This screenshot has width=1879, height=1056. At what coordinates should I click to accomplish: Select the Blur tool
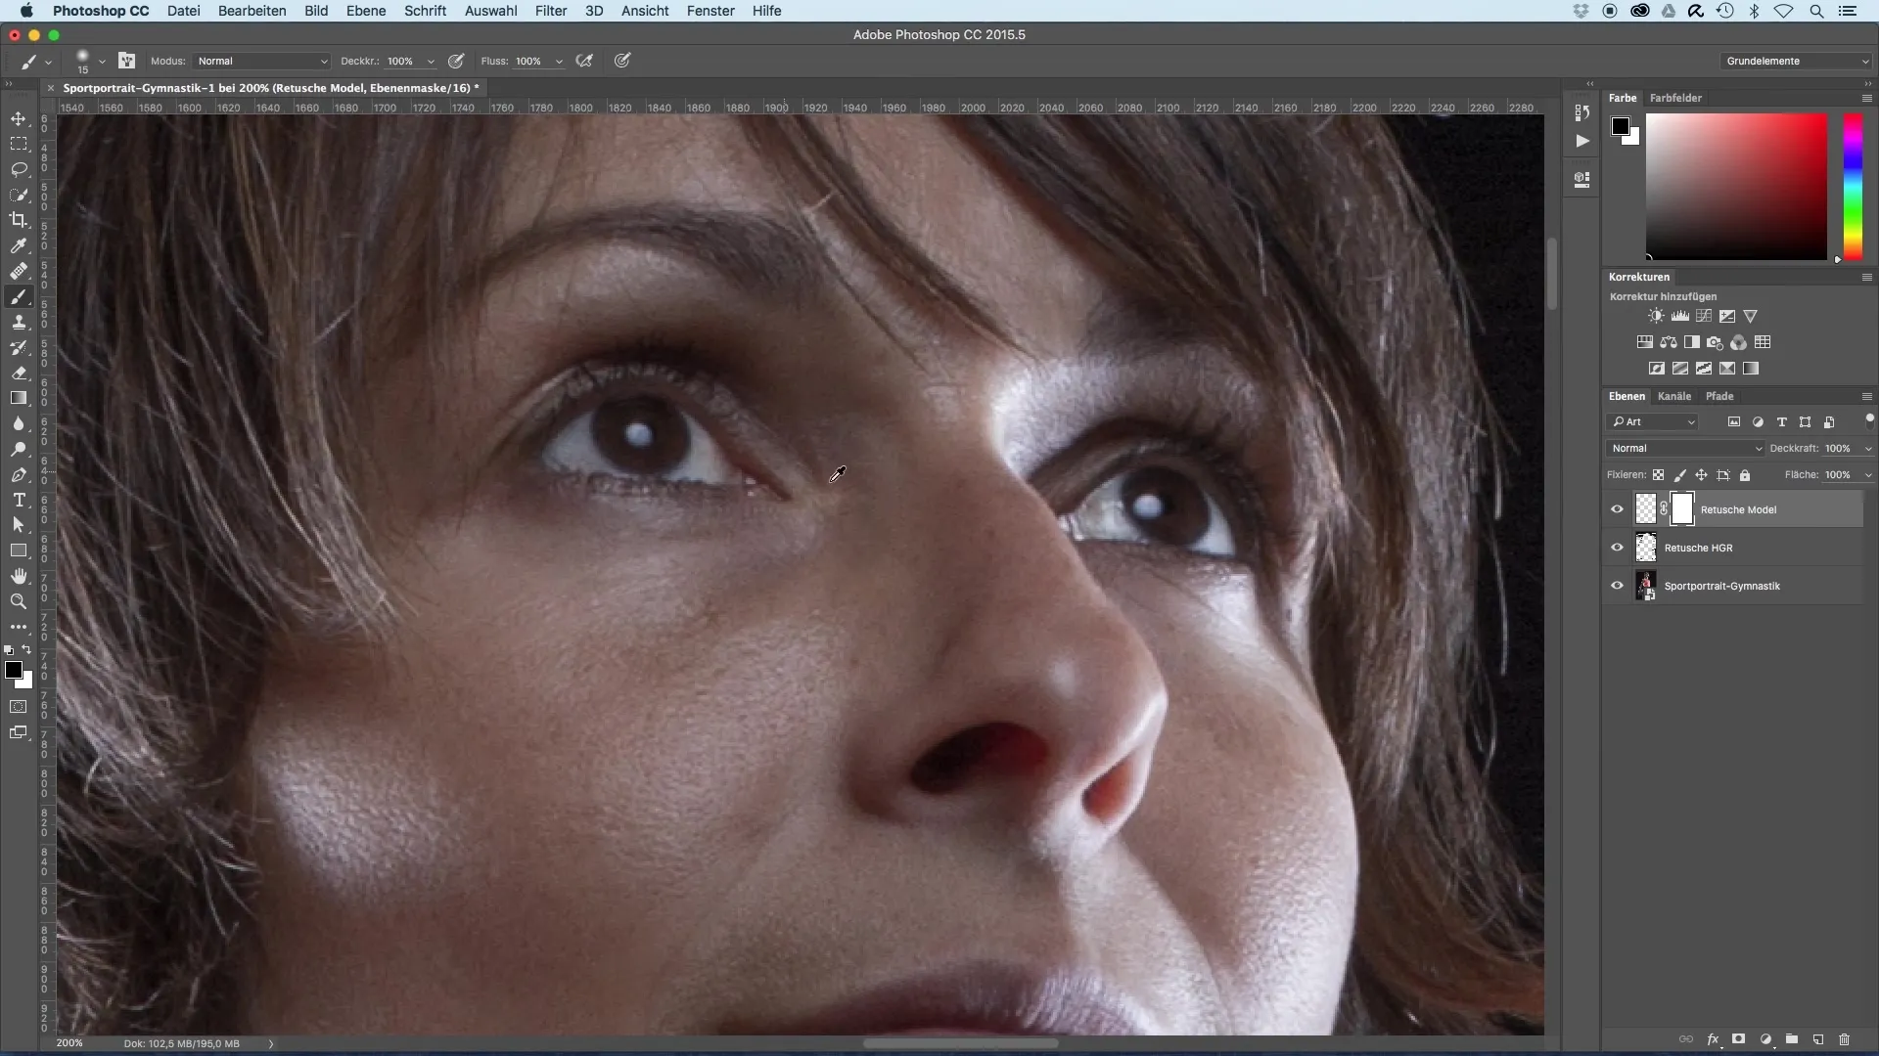point(19,423)
